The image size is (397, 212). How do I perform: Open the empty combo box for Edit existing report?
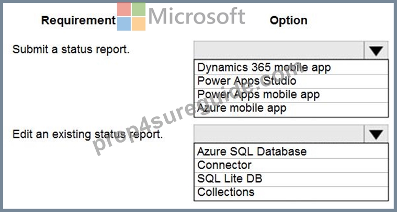(279, 134)
